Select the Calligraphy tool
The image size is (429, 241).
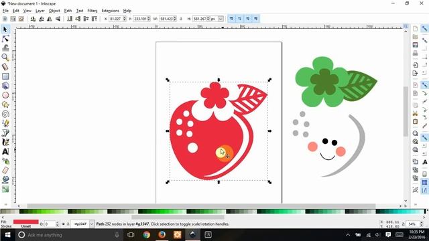tap(5, 142)
